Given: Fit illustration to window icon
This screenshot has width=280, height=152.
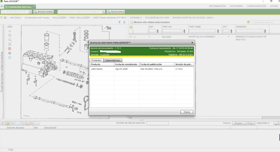Looking at the screenshot, I should pos(10,44).
